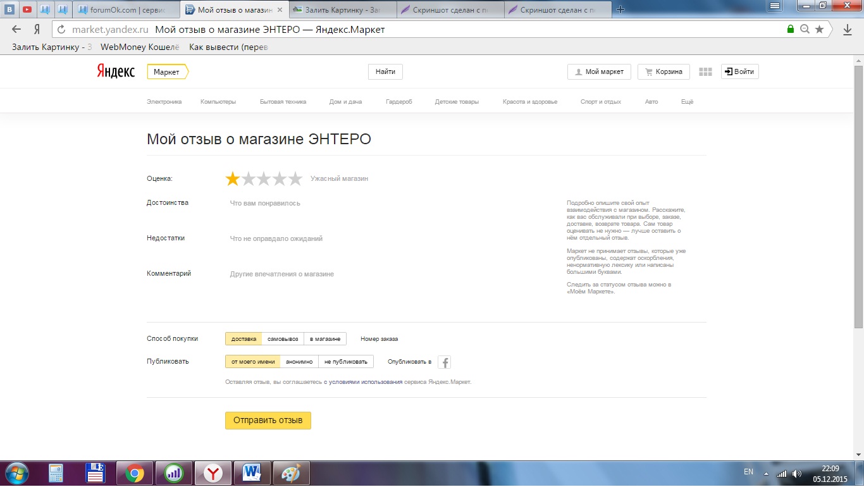The height and width of the screenshot is (487, 864).
Task: Open a new browser tab
Action: [620, 9]
